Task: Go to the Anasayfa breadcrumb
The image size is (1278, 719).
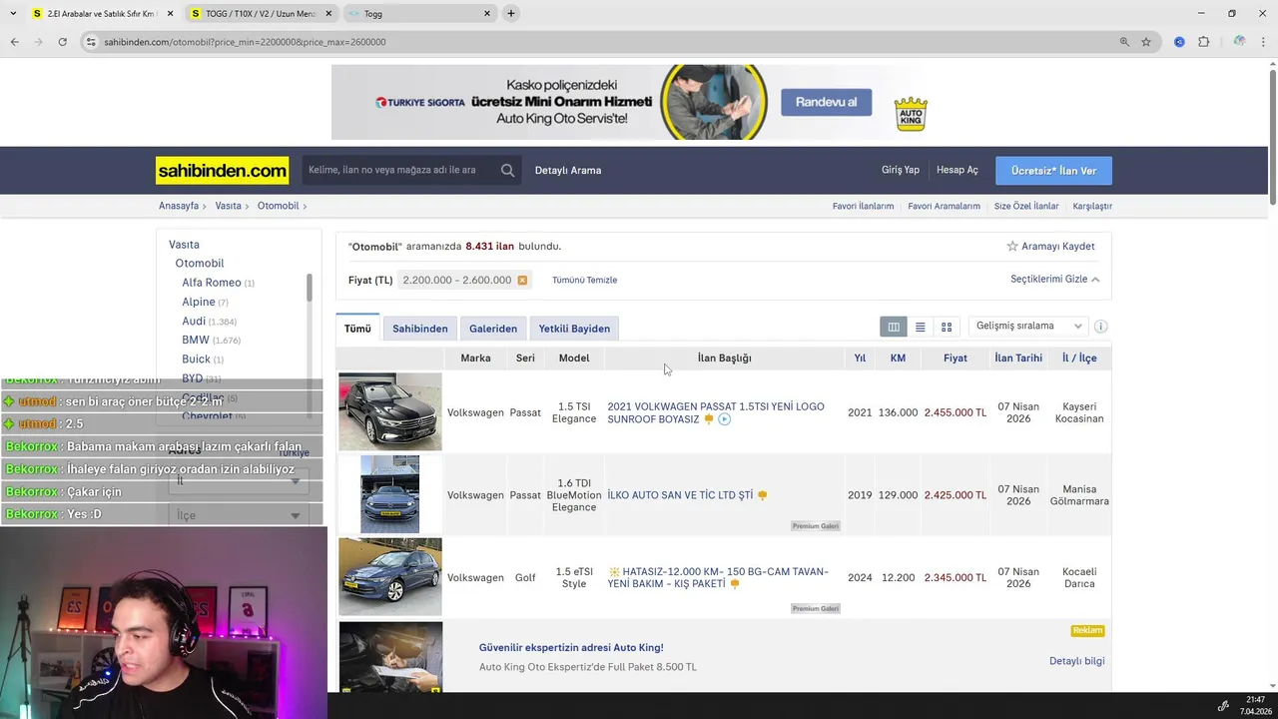Action: pyautogui.click(x=179, y=206)
